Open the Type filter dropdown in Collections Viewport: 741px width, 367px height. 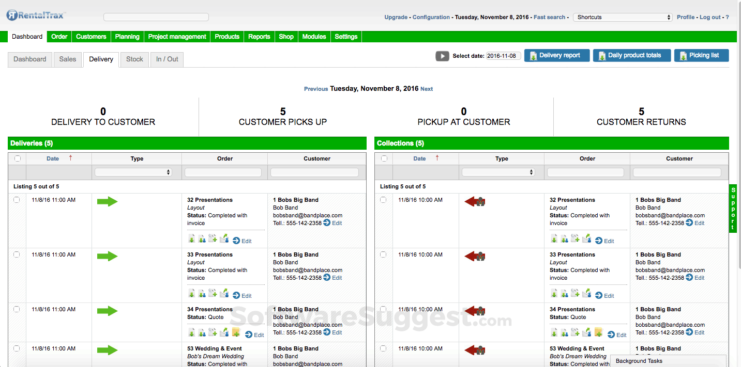coord(500,171)
